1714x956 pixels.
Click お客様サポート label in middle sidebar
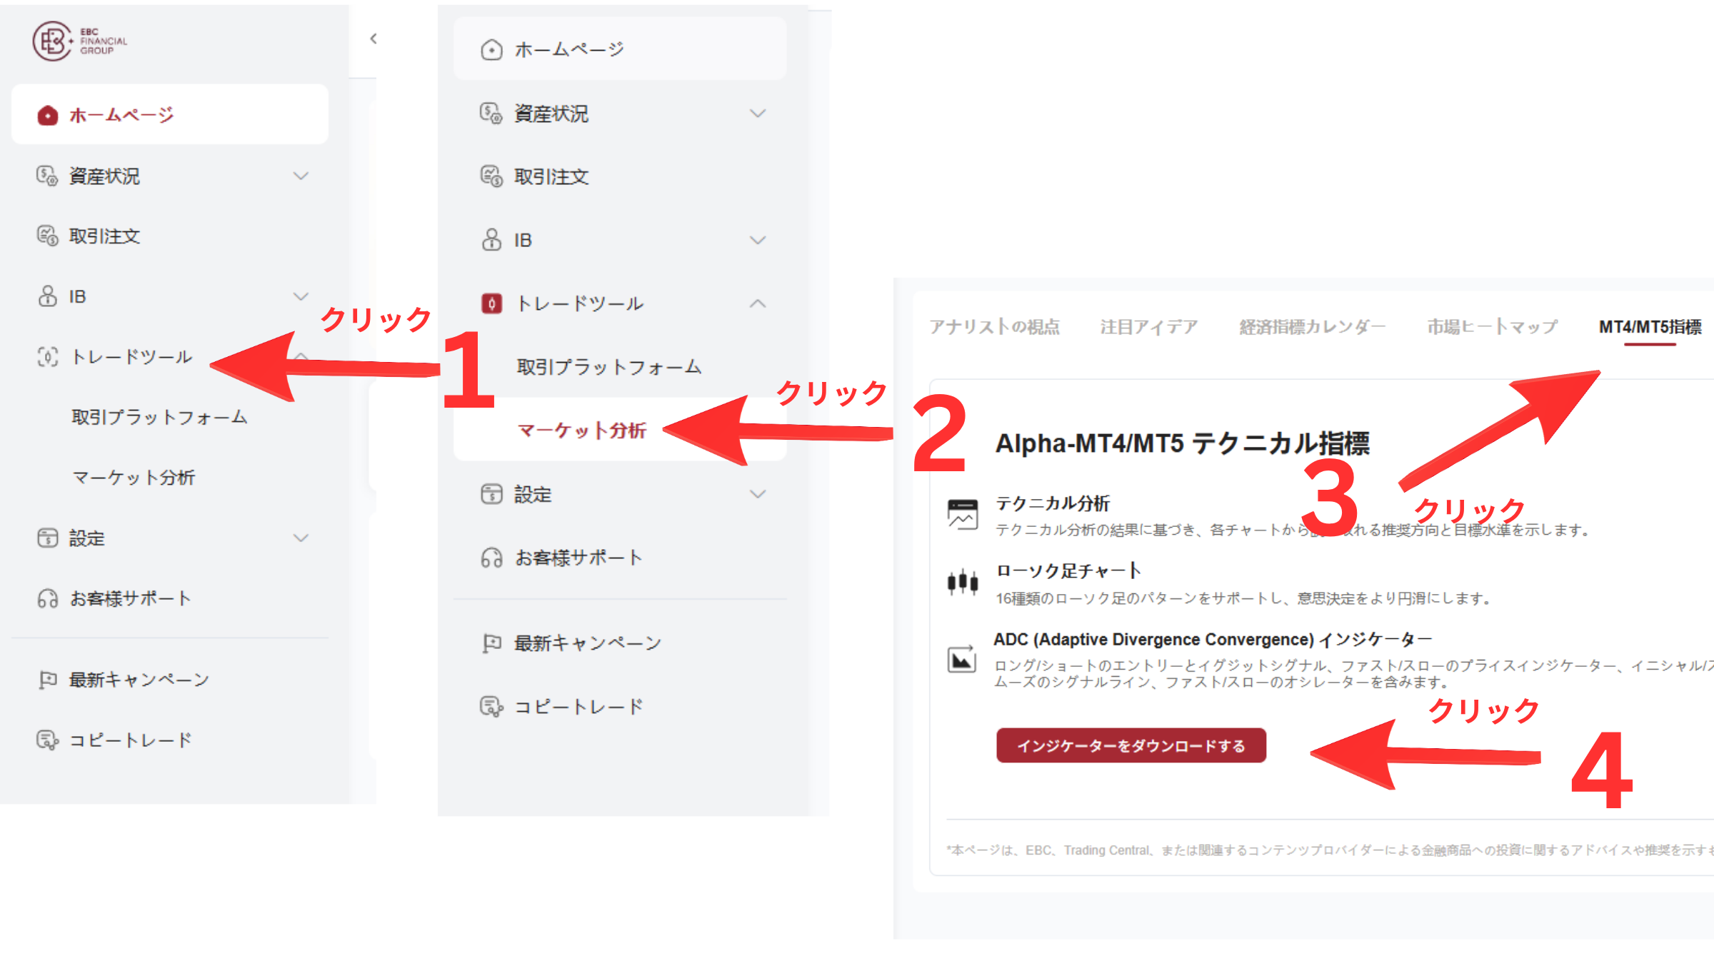click(578, 558)
